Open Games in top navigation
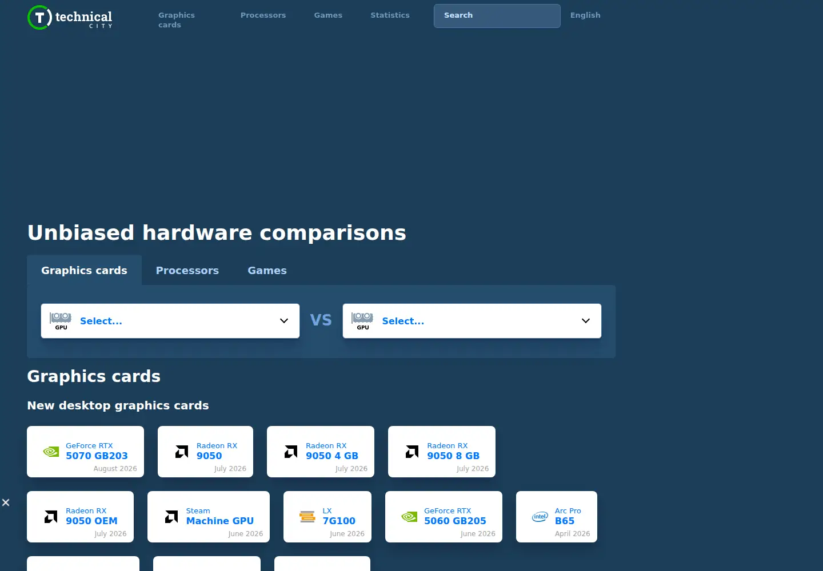 click(x=328, y=15)
